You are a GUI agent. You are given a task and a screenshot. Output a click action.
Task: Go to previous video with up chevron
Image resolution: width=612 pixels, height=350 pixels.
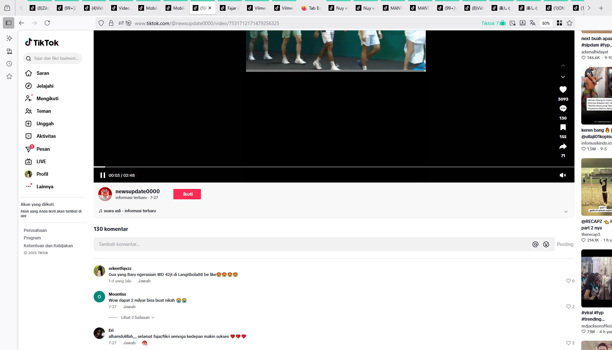point(563,65)
